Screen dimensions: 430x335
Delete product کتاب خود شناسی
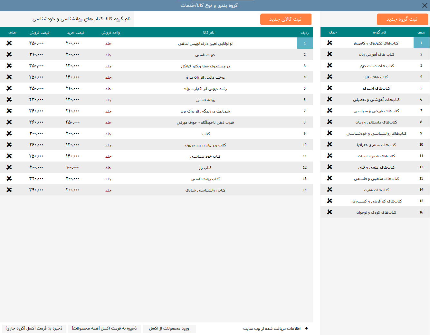(x=9, y=156)
